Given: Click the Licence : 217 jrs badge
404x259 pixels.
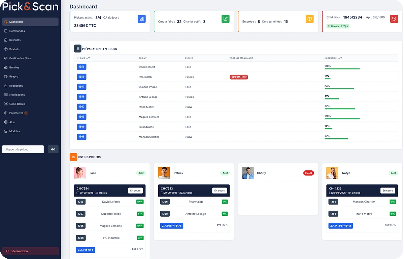Looking at the screenshot, I should click(x=338, y=26).
